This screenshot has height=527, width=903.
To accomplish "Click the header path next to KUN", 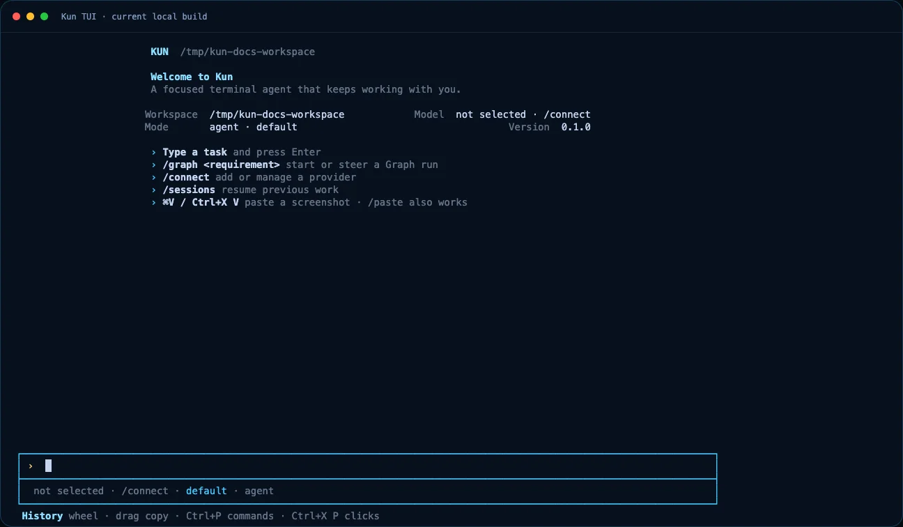I will pos(247,52).
